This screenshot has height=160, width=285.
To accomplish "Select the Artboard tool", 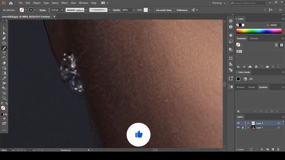I will coord(4,93).
